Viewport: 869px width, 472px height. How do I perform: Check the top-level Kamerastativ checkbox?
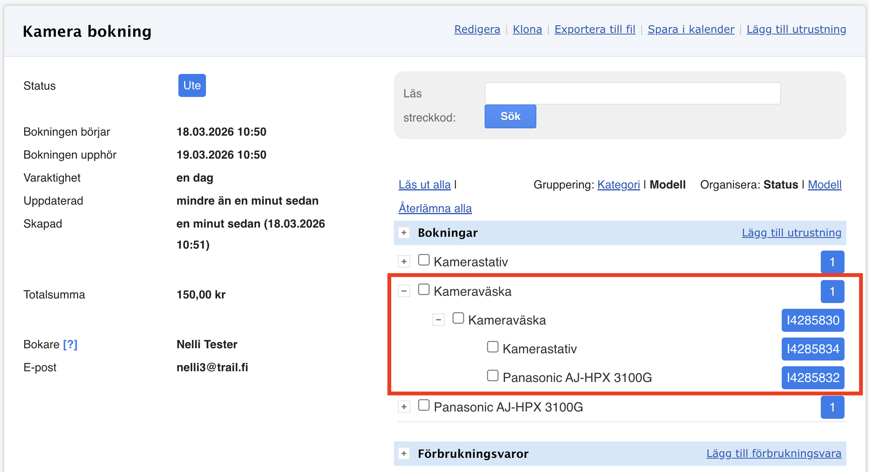[x=423, y=260]
